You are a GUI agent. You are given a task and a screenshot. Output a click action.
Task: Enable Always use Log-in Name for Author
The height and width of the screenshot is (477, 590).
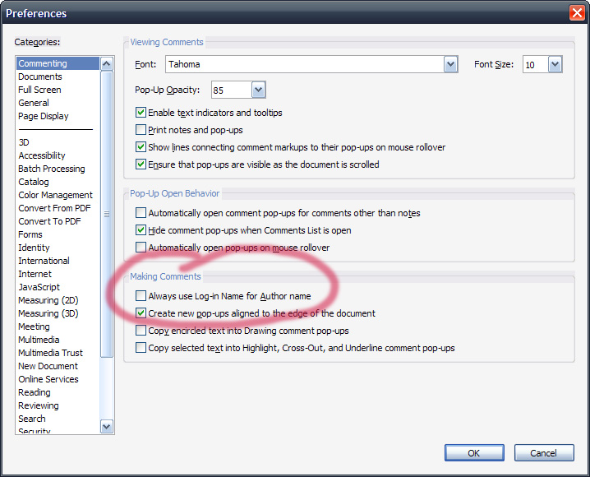(141, 296)
